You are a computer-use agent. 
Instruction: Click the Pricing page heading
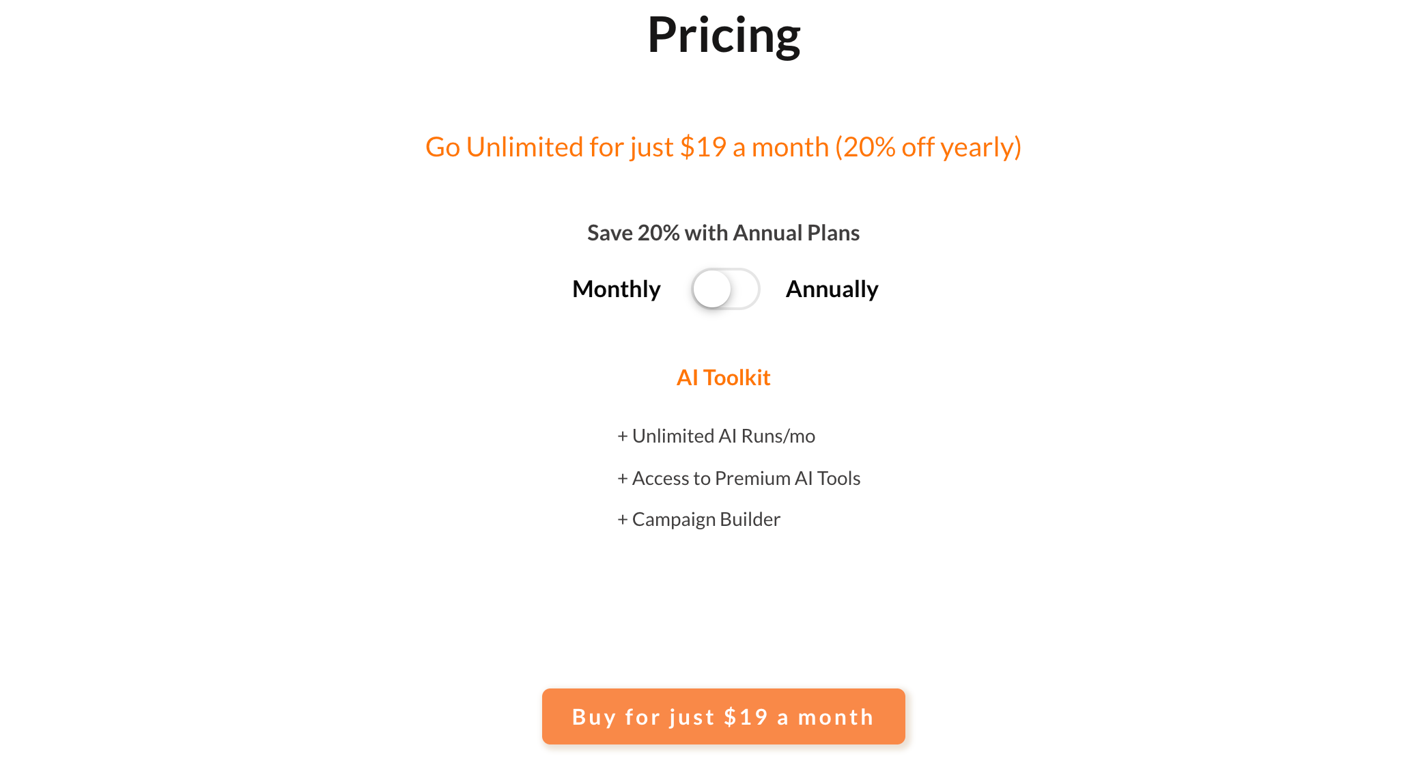coord(723,35)
